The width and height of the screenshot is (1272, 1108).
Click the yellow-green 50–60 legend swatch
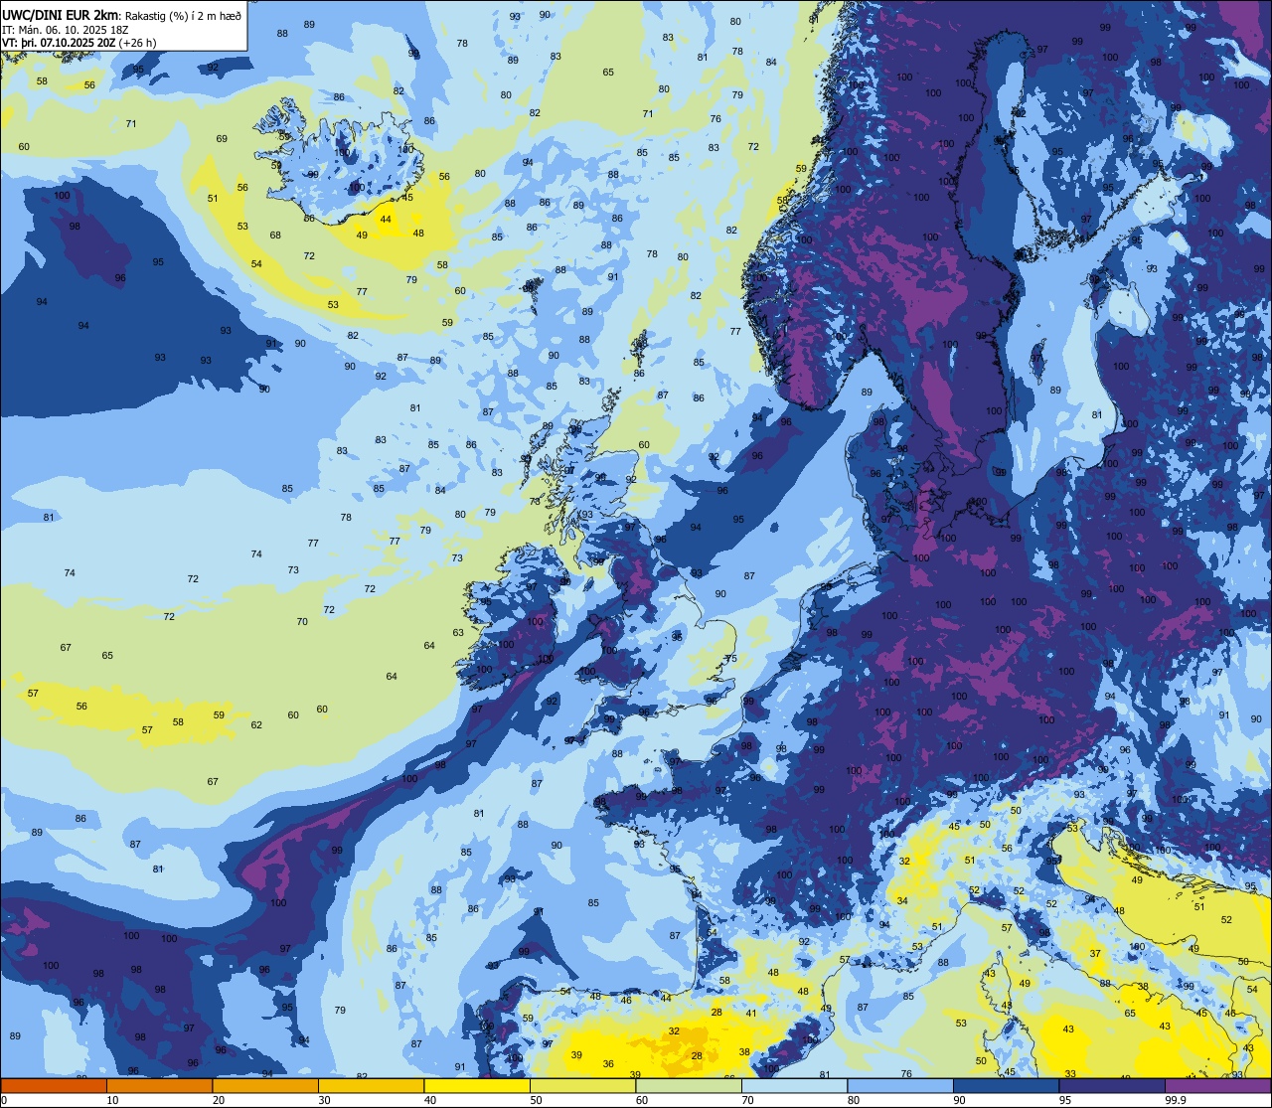pyautogui.click(x=582, y=1086)
